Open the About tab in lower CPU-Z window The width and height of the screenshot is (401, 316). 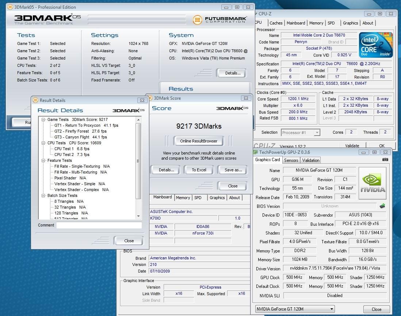point(234,198)
